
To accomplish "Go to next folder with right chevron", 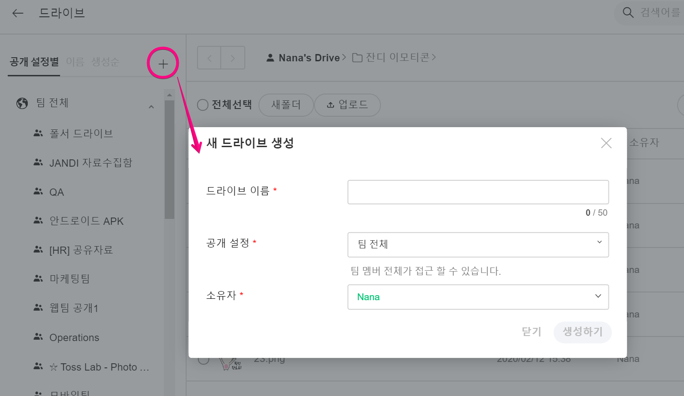I will [233, 58].
